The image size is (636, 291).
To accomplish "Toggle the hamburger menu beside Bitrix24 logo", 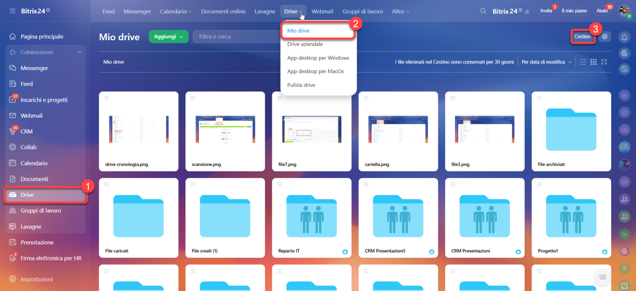I will click(x=12, y=11).
